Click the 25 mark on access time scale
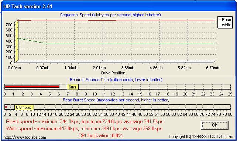Image resolution: width=237 pixels, height=141 pixels. [230, 94]
